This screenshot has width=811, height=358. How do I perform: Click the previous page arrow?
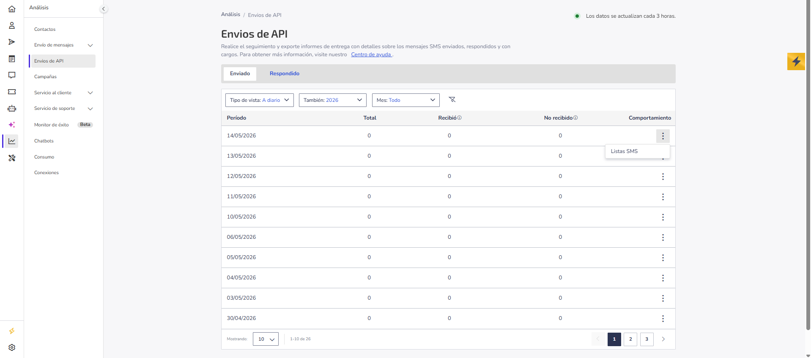click(598, 339)
